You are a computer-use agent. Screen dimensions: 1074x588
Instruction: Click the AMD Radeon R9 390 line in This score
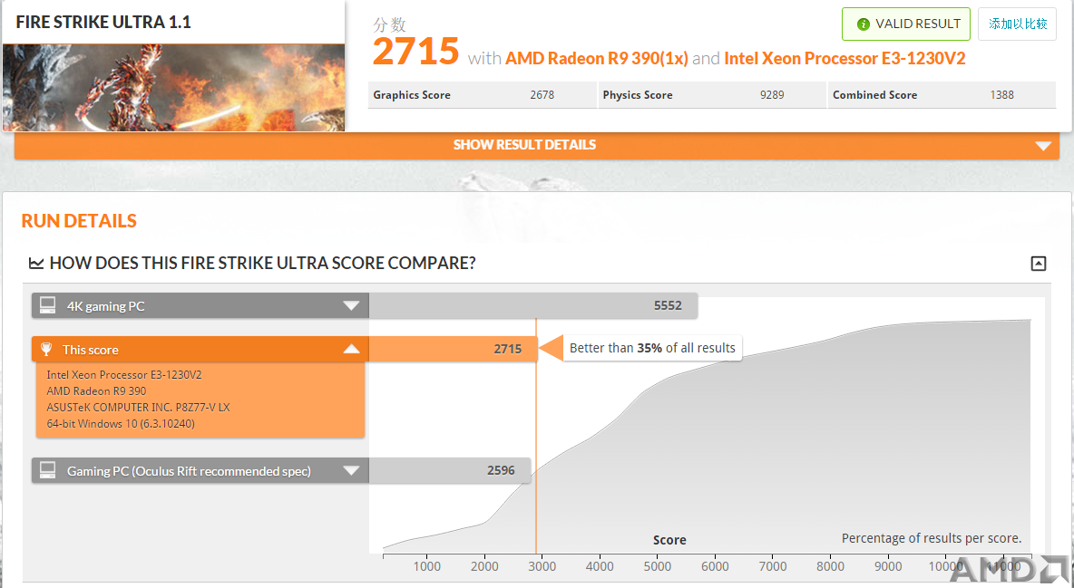click(96, 390)
